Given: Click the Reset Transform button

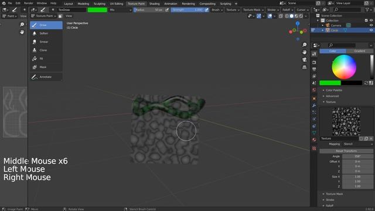Looking at the screenshot, I should 346,151.
